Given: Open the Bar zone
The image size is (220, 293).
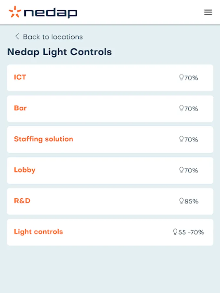Looking at the screenshot, I should click(x=20, y=108).
